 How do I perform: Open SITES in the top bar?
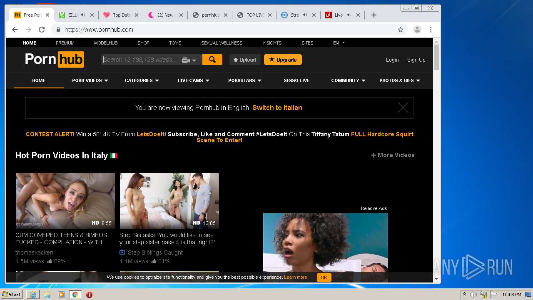pos(307,43)
